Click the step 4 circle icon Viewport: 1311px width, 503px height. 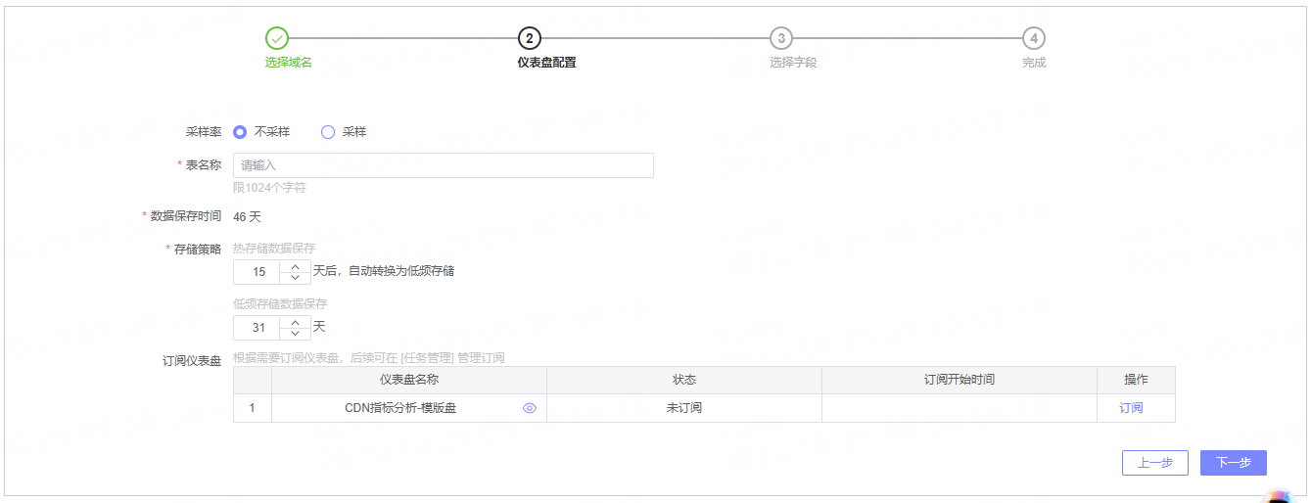point(1033,38)
